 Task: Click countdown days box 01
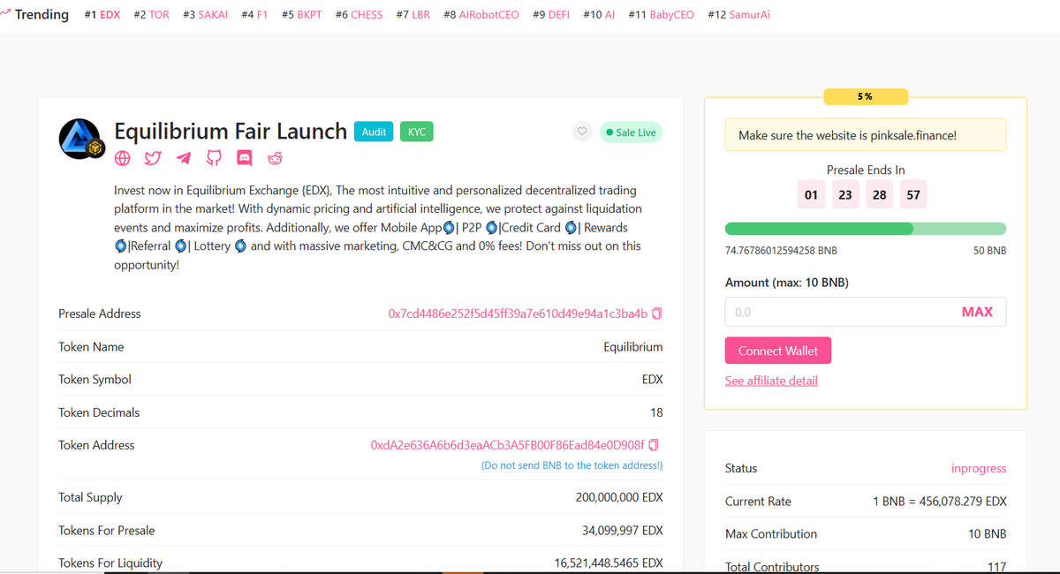point(811,194)
